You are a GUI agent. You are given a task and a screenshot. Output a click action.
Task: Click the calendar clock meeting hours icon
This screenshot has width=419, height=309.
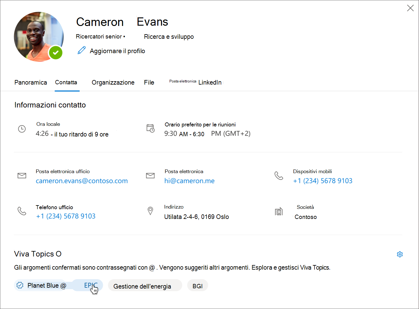[150, 128]
